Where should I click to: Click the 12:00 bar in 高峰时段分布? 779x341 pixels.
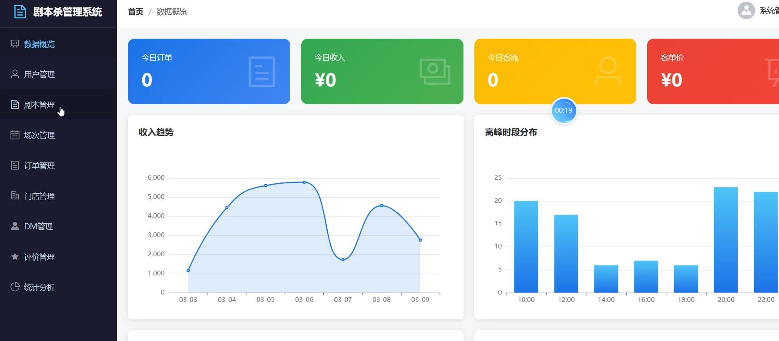(566, 254)
